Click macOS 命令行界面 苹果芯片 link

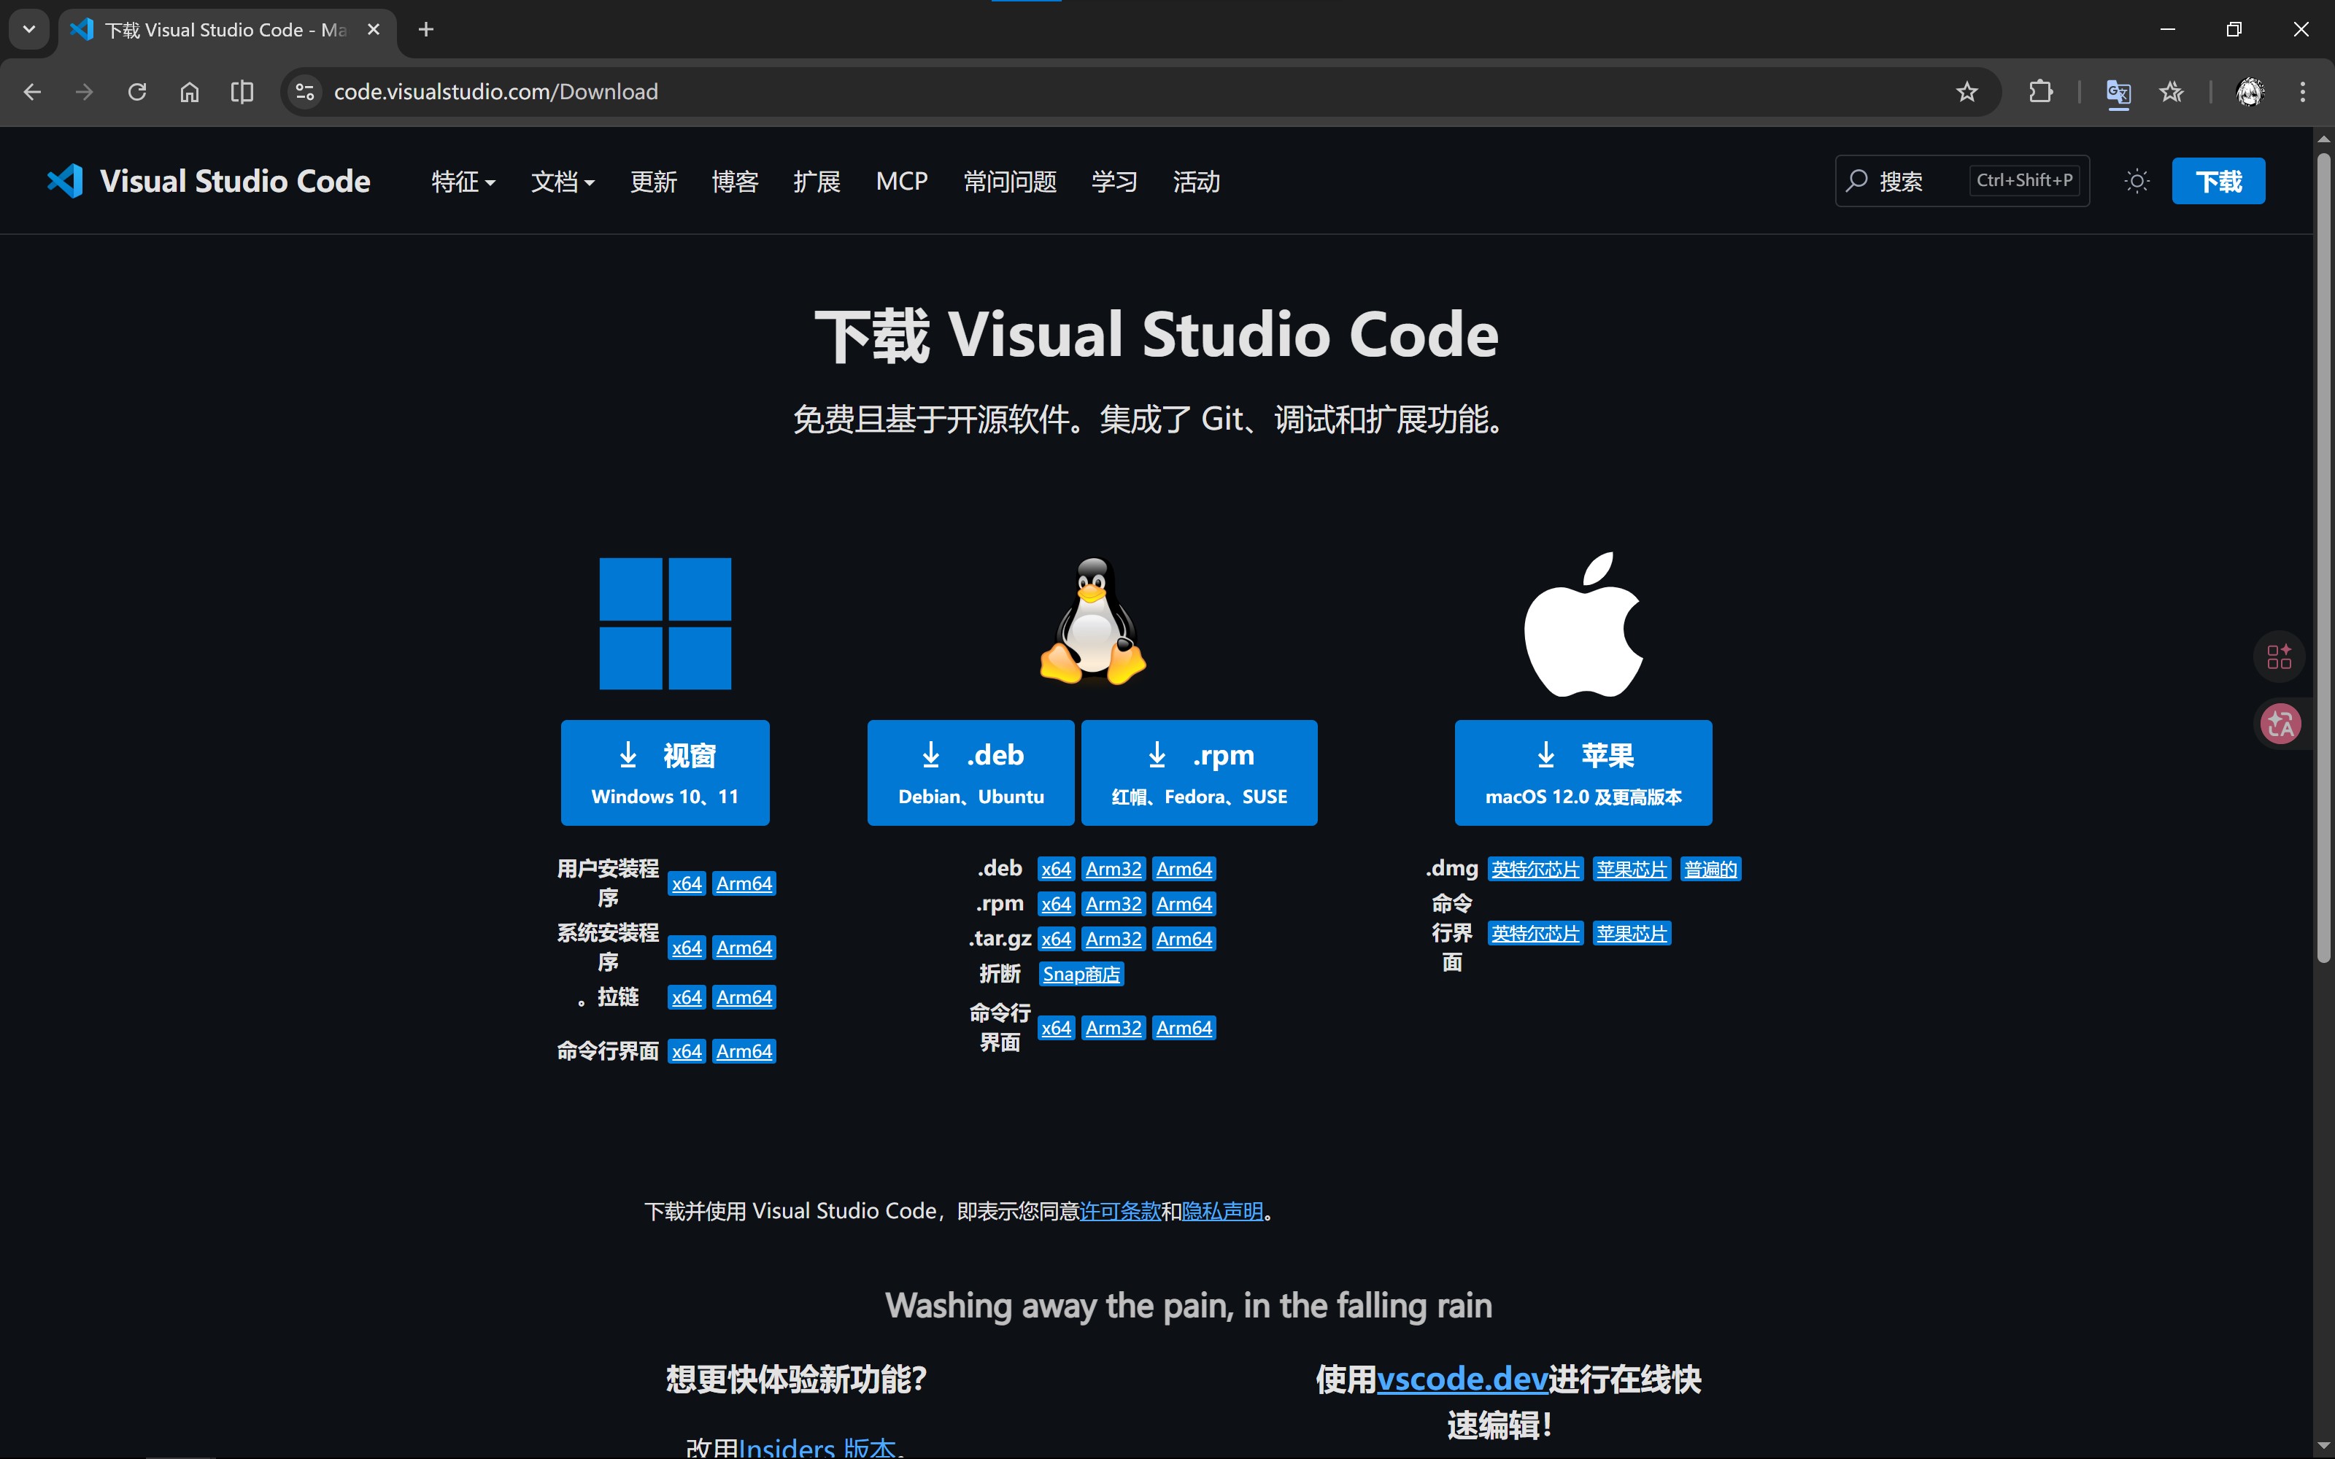coord(1632,934)
